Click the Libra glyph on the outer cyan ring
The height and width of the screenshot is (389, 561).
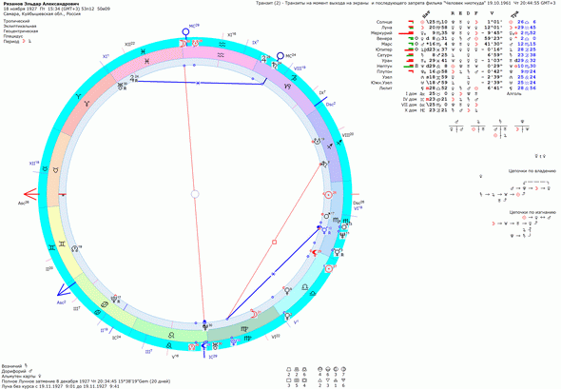point(313,293)
